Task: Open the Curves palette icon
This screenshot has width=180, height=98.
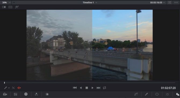Action: (x=136, y=94)
